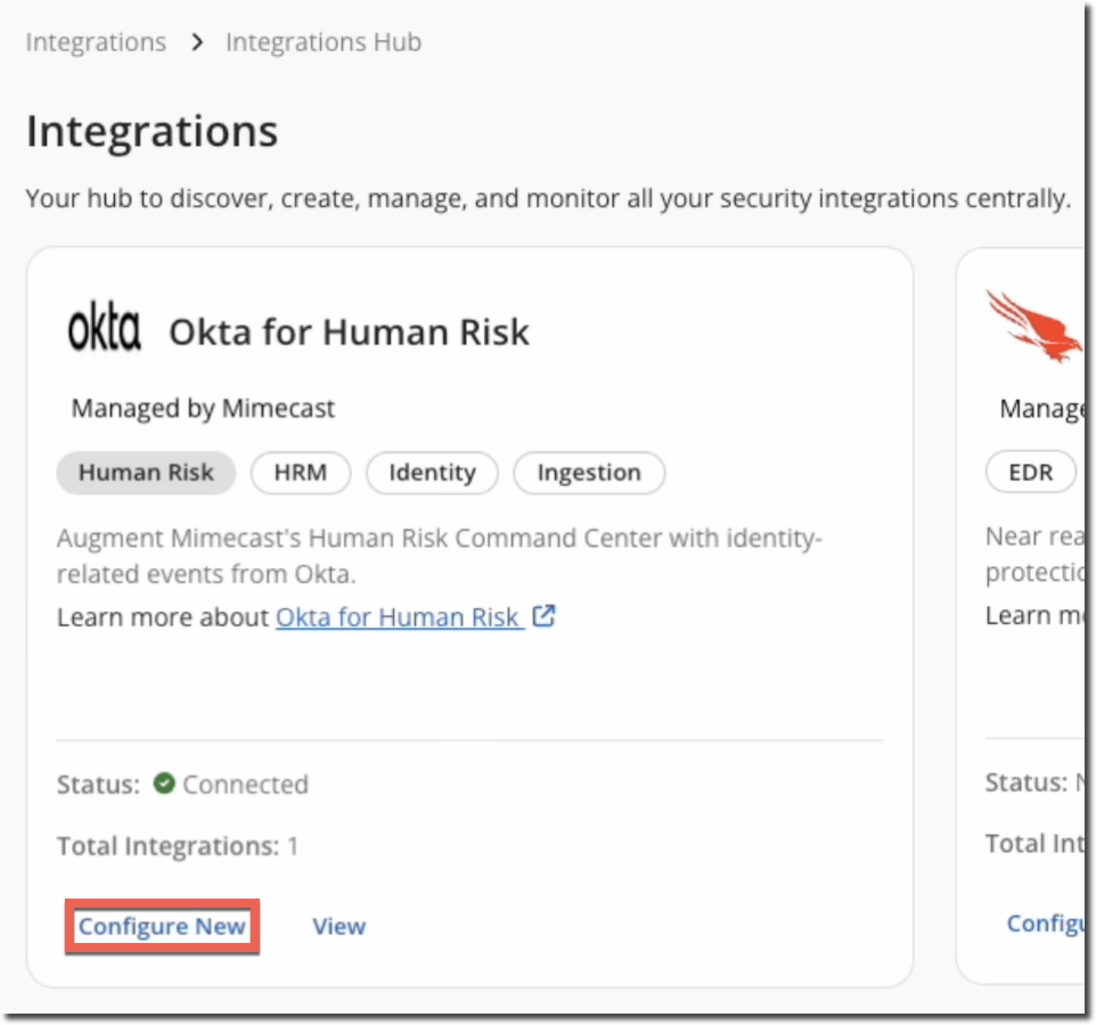The height and width of the screenshot is (1025, 1096).
Task: Open the Integrations Hub breadcrumb link
Action: (322, 42)
